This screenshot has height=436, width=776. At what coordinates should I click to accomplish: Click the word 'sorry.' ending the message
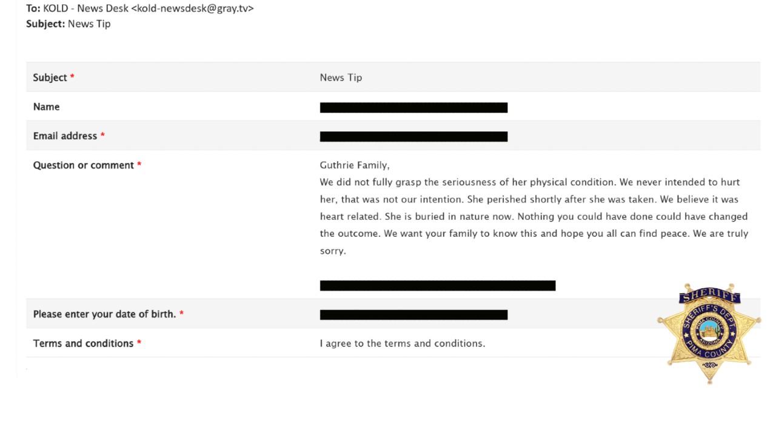[333, 251]
